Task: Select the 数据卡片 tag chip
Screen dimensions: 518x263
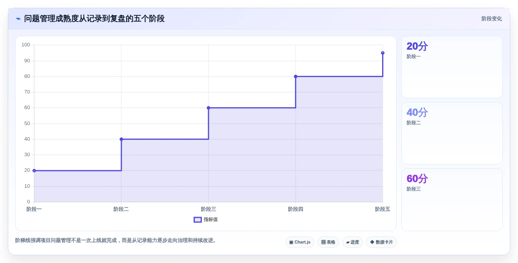Action: [381, 242]
